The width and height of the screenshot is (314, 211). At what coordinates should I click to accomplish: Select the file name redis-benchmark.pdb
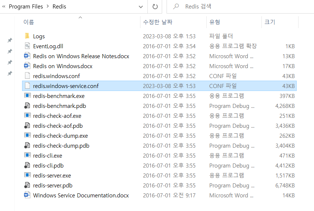pos(60,106)
